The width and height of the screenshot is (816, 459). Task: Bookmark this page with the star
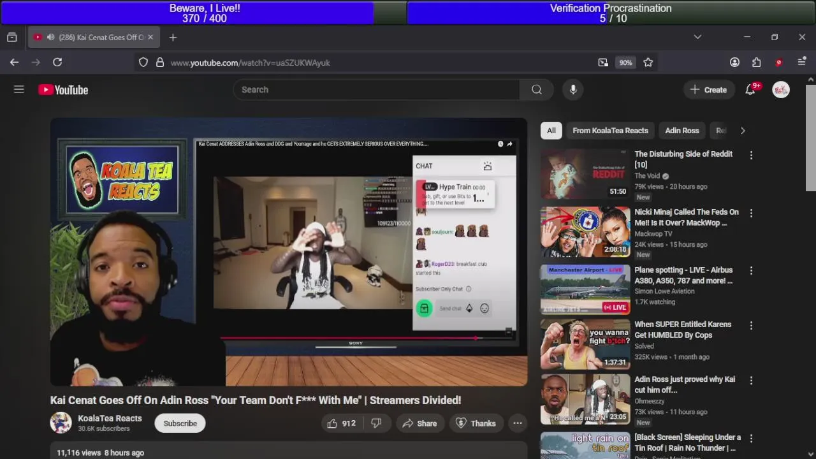[x=648, y=62]
